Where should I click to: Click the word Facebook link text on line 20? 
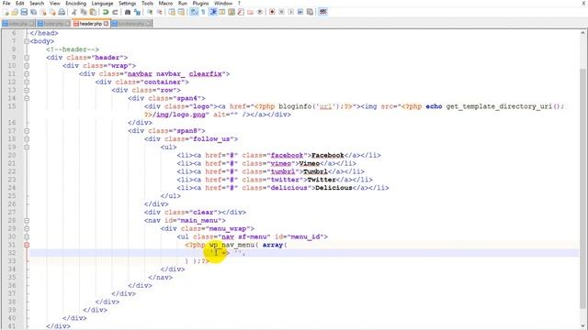[x=327, y=155]
